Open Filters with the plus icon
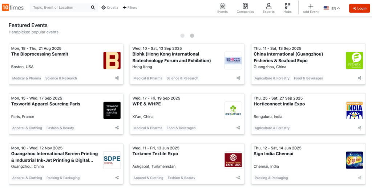Screen dimensions: 372x188 coord(125,8)
